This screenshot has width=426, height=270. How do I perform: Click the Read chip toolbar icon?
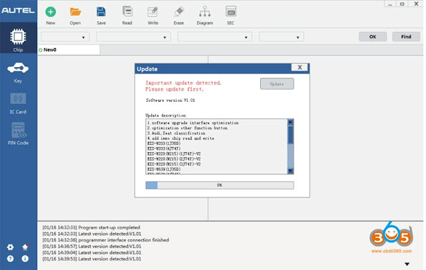(127, 12)
